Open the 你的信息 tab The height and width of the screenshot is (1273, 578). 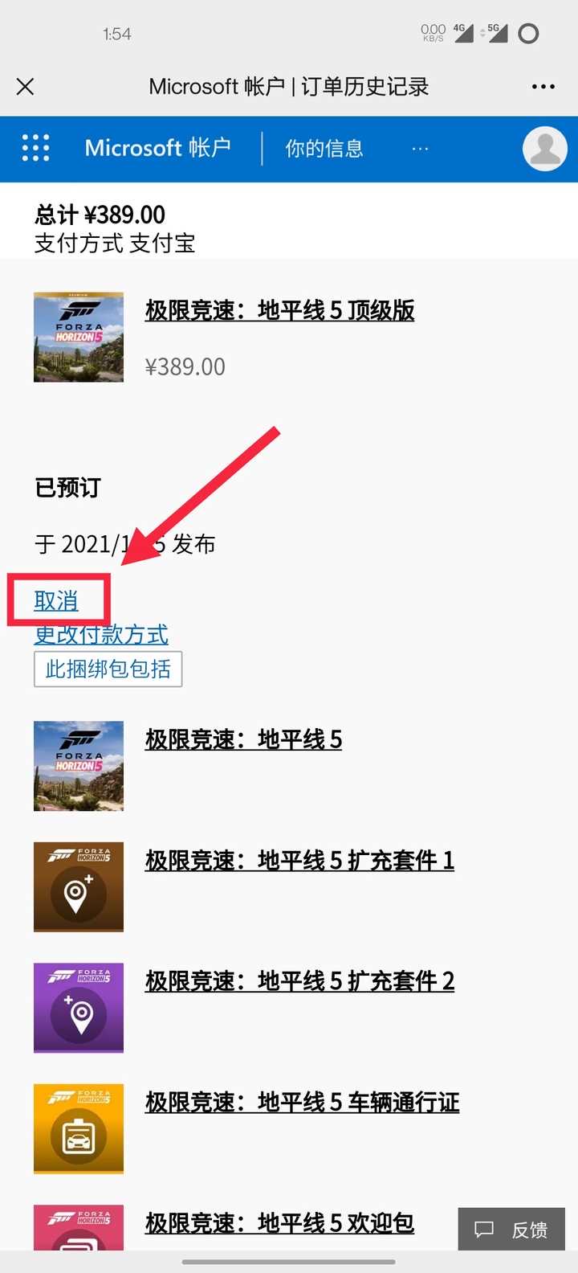click(x=324, y=149)
